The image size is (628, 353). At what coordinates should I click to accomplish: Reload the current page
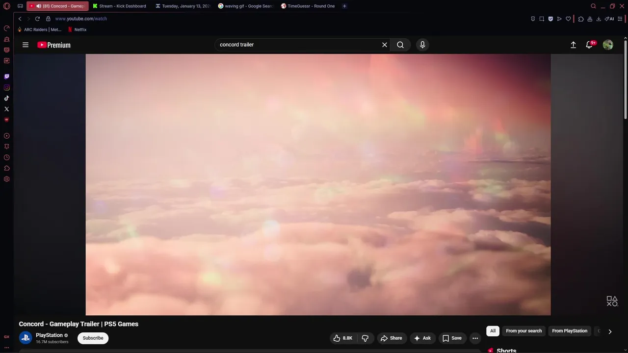pyautogui.click(x=37, y=19)
